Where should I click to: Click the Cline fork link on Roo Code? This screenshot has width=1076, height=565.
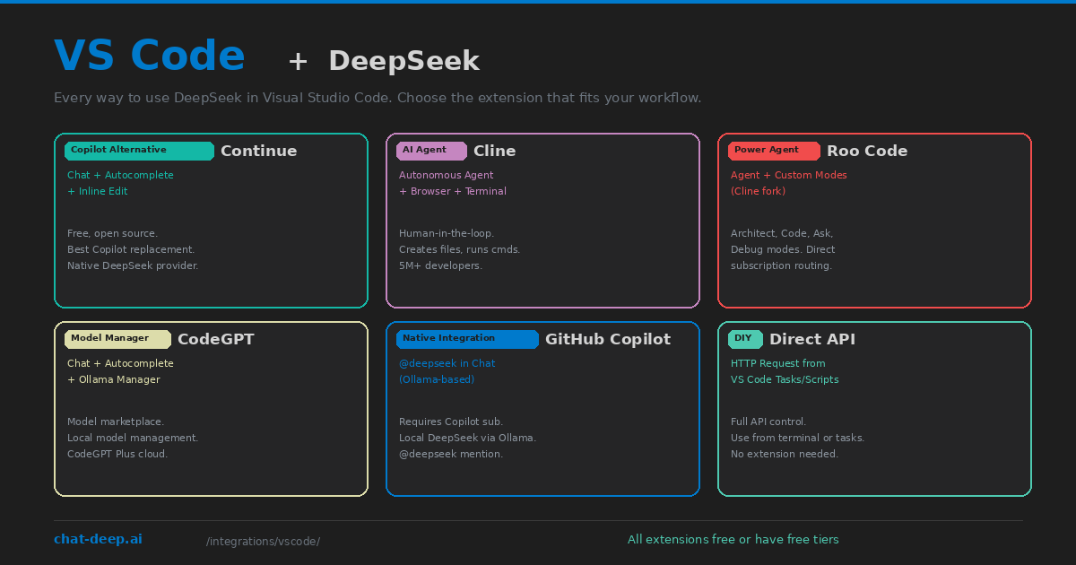[x=758, y=191]
